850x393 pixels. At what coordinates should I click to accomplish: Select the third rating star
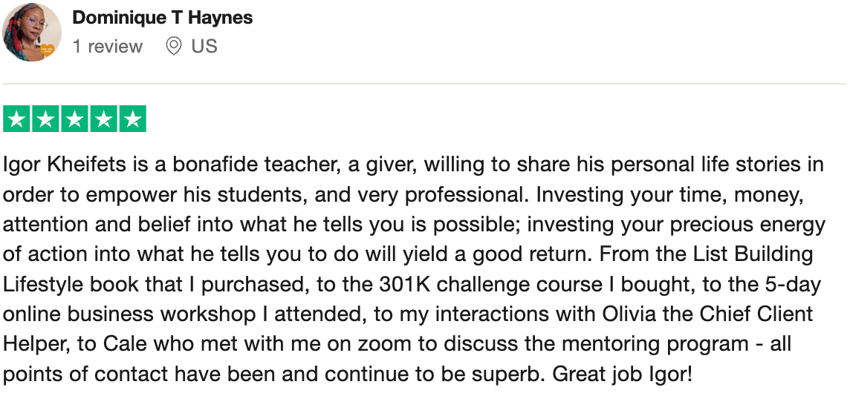tap(74, 119)
